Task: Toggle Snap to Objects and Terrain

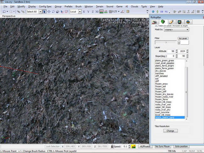Action: [106, 12]
